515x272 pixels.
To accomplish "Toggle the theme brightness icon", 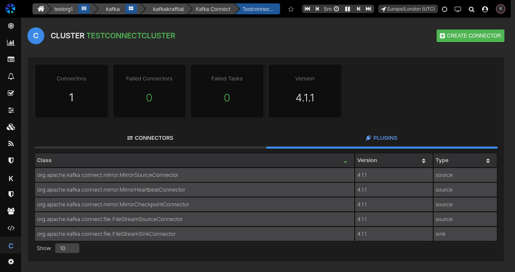I will click(445, 9).
